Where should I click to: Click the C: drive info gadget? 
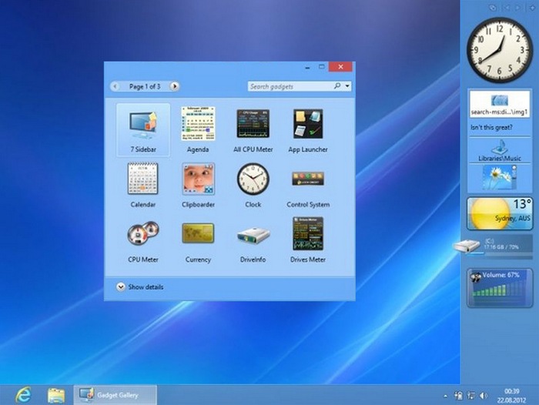pos(494,246)
